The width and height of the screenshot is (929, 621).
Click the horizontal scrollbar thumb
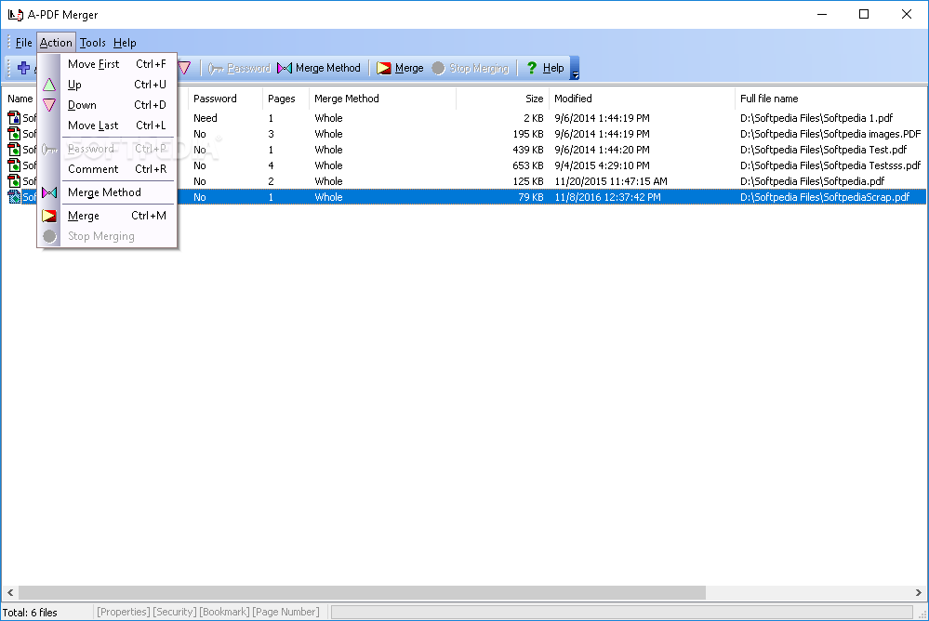(362, 592)
